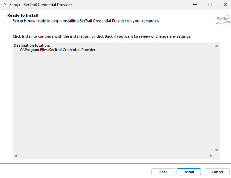
Task: Close the SecTrail Setup window
Action: tap(225, 5)
